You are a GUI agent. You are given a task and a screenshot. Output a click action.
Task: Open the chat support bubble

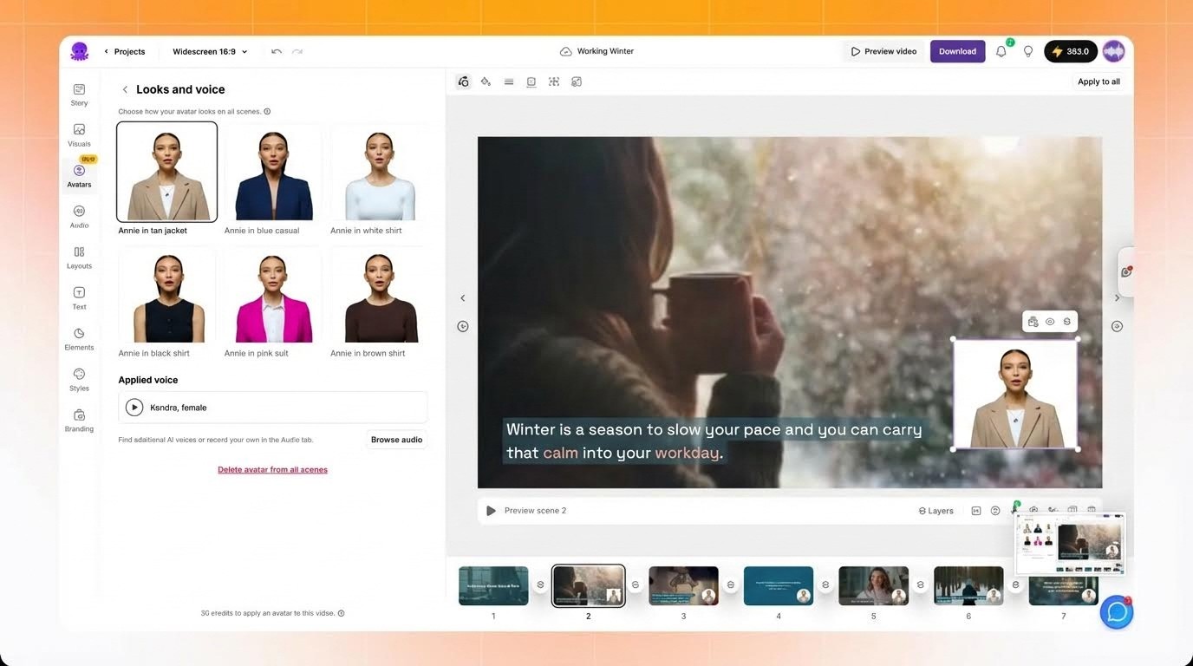click(x=1117, y=612)
